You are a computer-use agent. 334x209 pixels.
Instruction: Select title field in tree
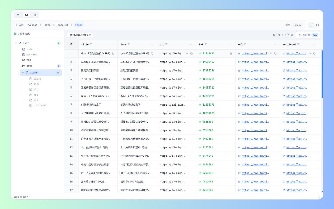(37, 79)
